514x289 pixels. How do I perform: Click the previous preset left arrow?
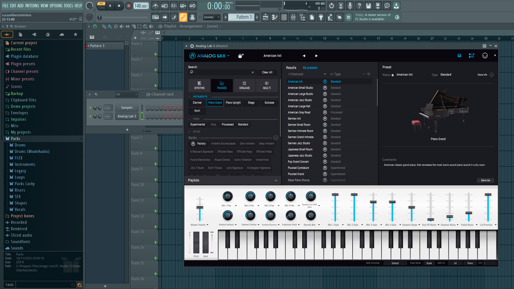[304, 56]
